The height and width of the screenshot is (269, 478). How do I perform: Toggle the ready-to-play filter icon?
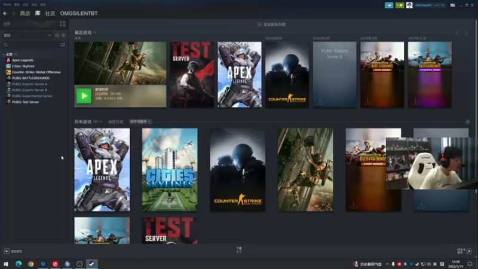coord(63,35)
